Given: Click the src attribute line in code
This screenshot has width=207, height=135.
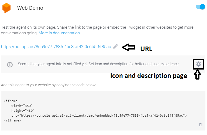Looking at the screenshot, I should click(x=99, y=116).
